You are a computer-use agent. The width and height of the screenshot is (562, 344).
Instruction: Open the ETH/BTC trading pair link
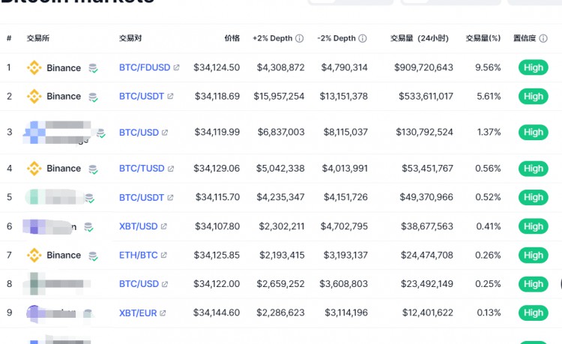[x=139, y=256]
